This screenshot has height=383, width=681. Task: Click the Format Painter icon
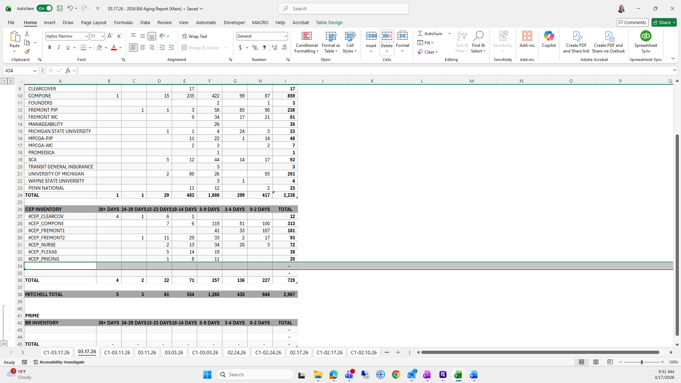pyautogui.click(x=27, y=52)
